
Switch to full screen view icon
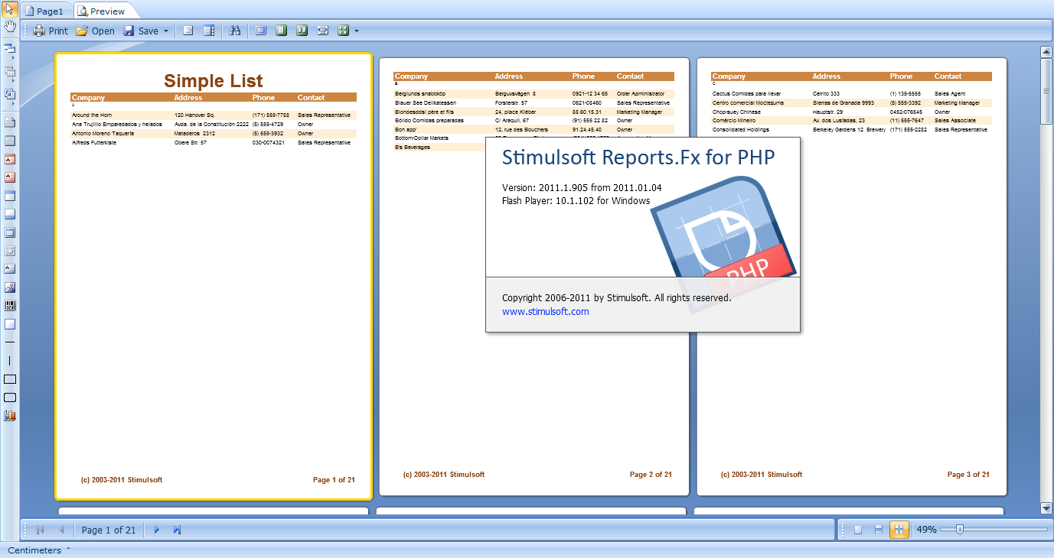(x=261, y=31)
